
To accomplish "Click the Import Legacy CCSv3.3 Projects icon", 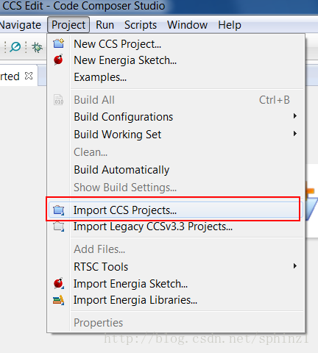I will point(59,227).
